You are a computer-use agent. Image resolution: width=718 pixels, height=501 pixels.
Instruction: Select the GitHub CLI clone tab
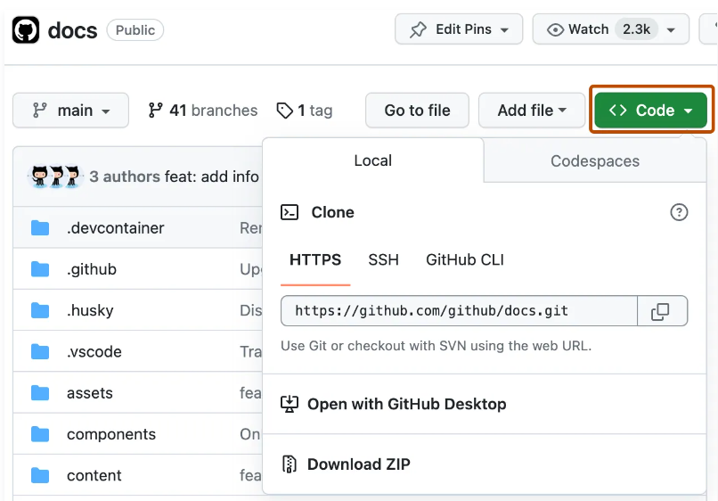pyautogui.click(x=465, y=260)
